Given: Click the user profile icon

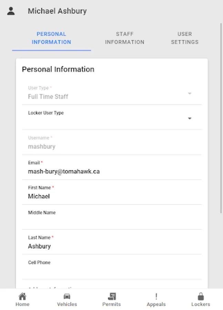Looking at the screenshot, I should point(11,11).
